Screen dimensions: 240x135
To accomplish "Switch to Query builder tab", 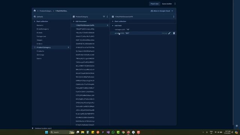I will (167, 4).
